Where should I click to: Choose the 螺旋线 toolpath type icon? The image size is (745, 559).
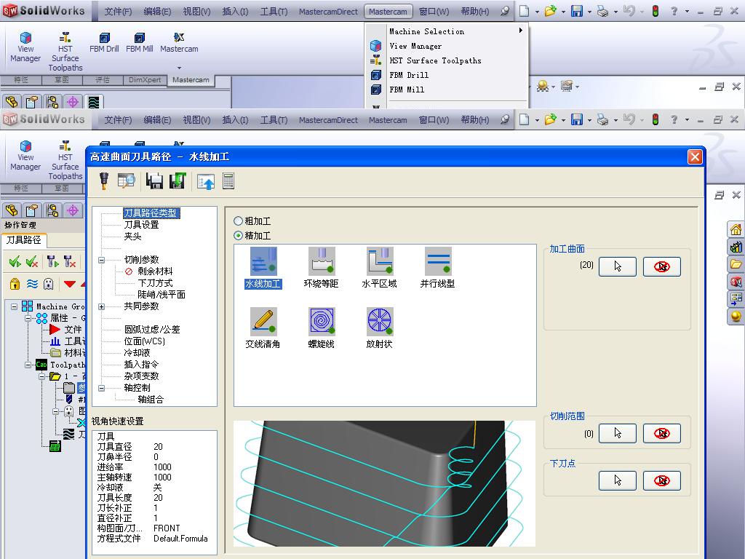(321, 328)
